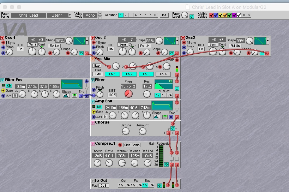Image resolution: width=289 pixels, height=192 pixels.
Task: Toggle the Chorus bypass power button
Action: click(x=173, y=128)
